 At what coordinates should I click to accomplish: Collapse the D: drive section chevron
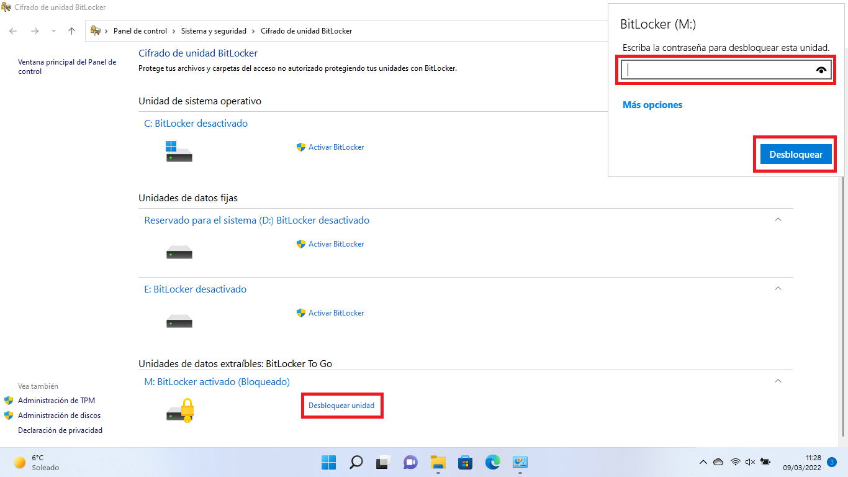(778, 220)
